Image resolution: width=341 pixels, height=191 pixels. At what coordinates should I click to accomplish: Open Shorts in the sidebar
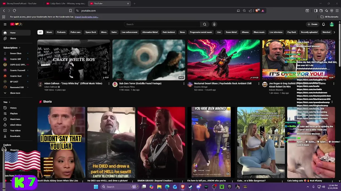pos(17,38)
